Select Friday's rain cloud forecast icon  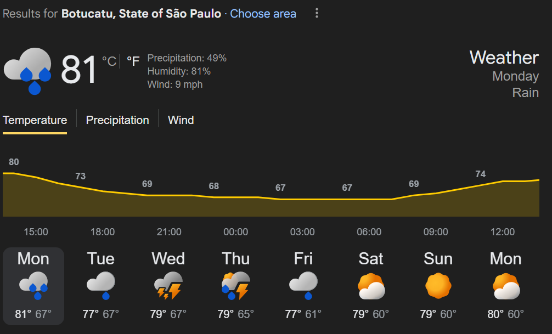click(303, 286)
